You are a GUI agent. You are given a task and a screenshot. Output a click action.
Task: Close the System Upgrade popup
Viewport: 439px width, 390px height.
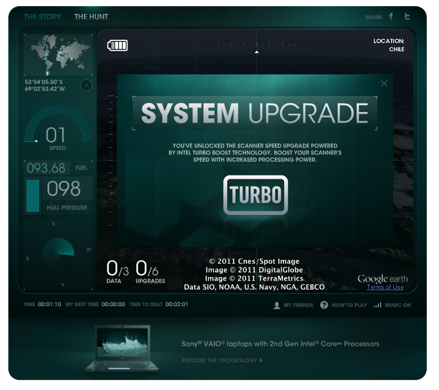pos(384,83)
